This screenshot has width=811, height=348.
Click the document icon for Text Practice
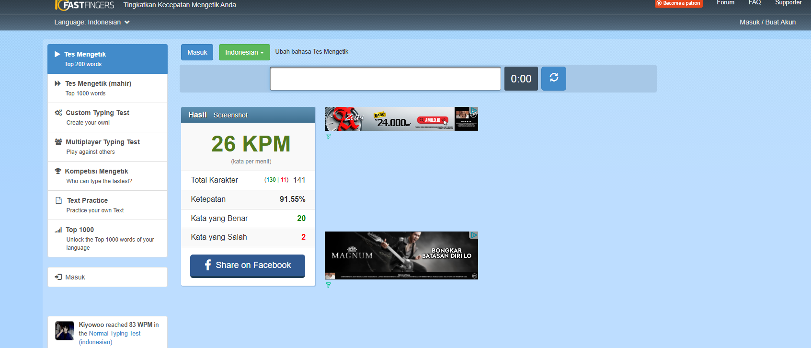pos(58,200)
